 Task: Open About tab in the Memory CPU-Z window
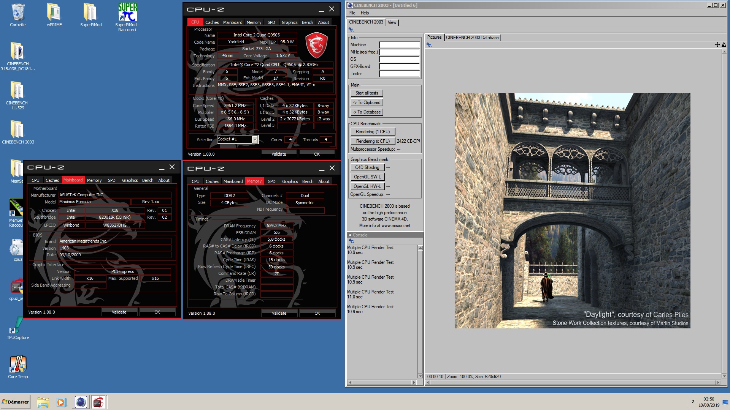[324, 181]
